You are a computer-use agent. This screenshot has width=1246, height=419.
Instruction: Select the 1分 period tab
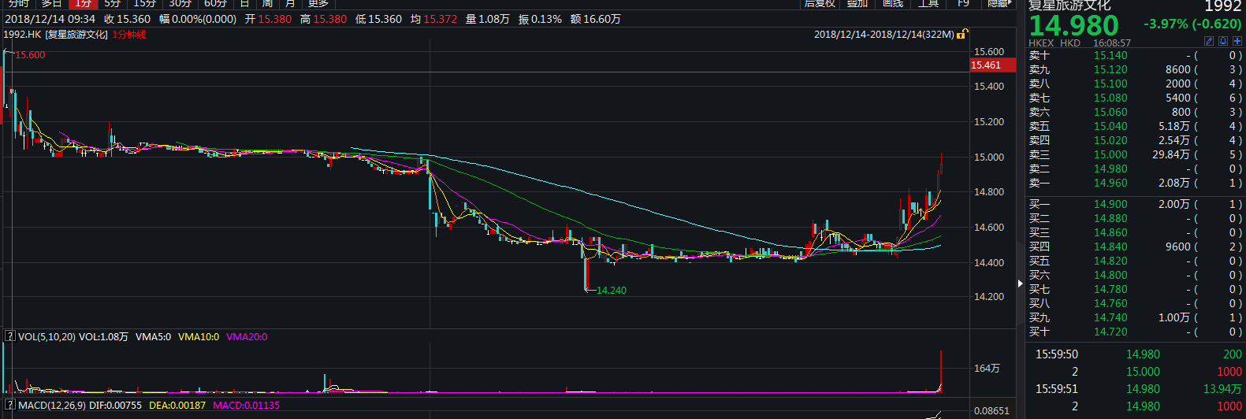tap(84, 4)
